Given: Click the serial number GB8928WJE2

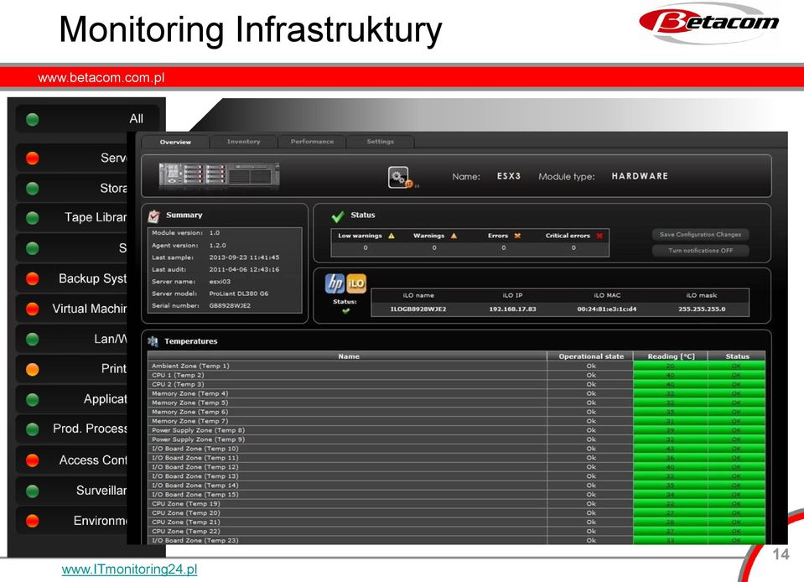Looking at the screenshot, I should pos(230,306).
